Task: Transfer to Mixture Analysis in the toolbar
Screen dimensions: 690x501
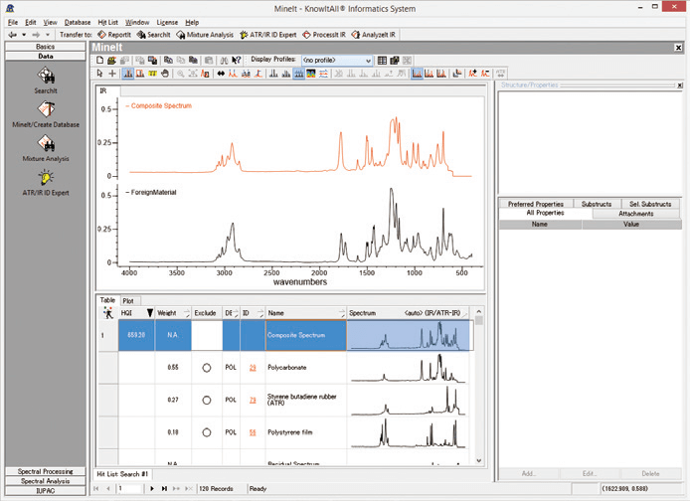Action: (x=205, y=35)
